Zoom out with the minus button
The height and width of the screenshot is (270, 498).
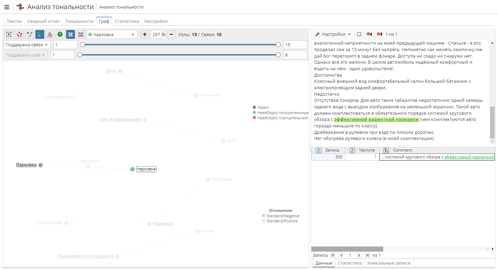(172, 34)
